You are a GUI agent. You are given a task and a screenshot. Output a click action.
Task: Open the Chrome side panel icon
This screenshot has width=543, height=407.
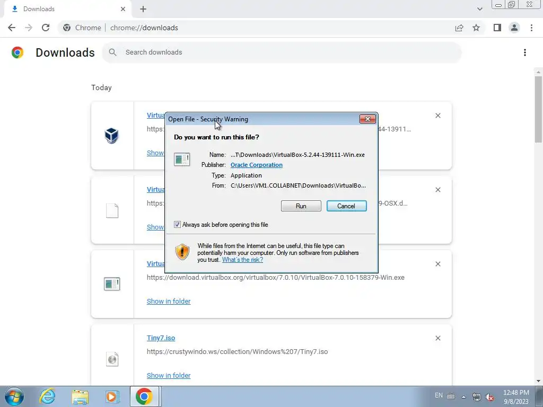pos(497,28)
